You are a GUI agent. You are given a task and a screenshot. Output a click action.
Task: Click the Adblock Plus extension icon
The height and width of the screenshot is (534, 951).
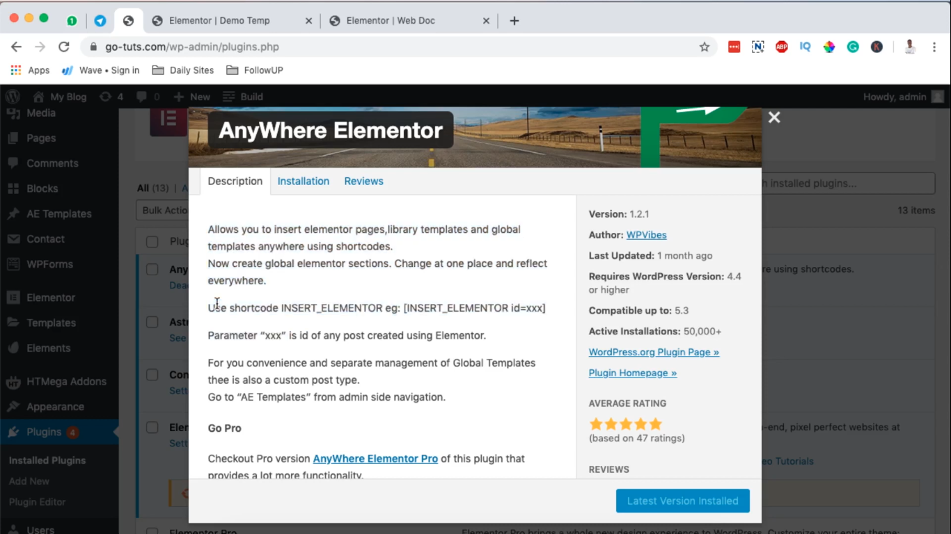[x=782, y=47]
